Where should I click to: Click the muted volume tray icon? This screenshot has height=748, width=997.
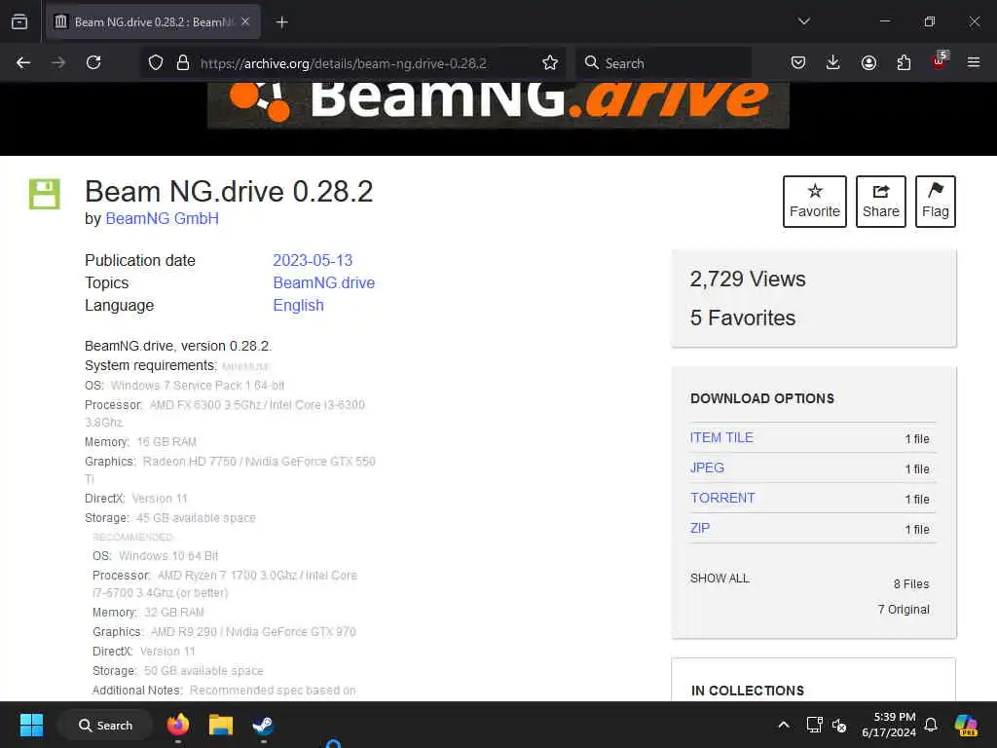[x=839, y=725]
